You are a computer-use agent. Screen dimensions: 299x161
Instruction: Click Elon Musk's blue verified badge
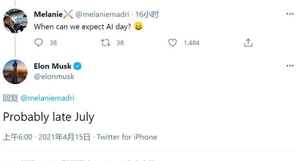tap(78, 66)
